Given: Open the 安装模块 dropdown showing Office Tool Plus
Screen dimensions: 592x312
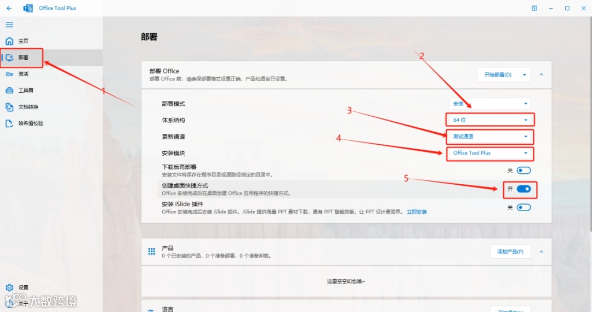Looking at the screenshot, I should 489,153.
